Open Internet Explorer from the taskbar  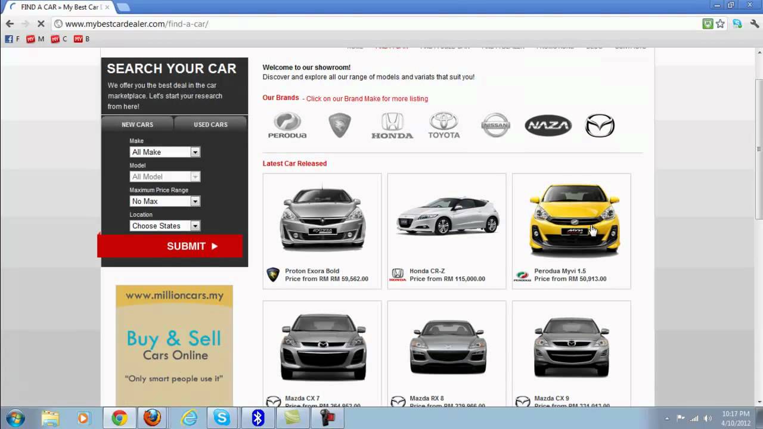coord(189,418)
